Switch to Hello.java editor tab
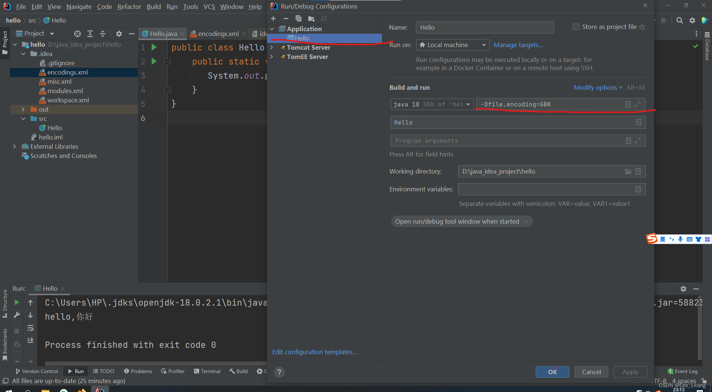This screenshot has height=392, width=712. point(163,34)
